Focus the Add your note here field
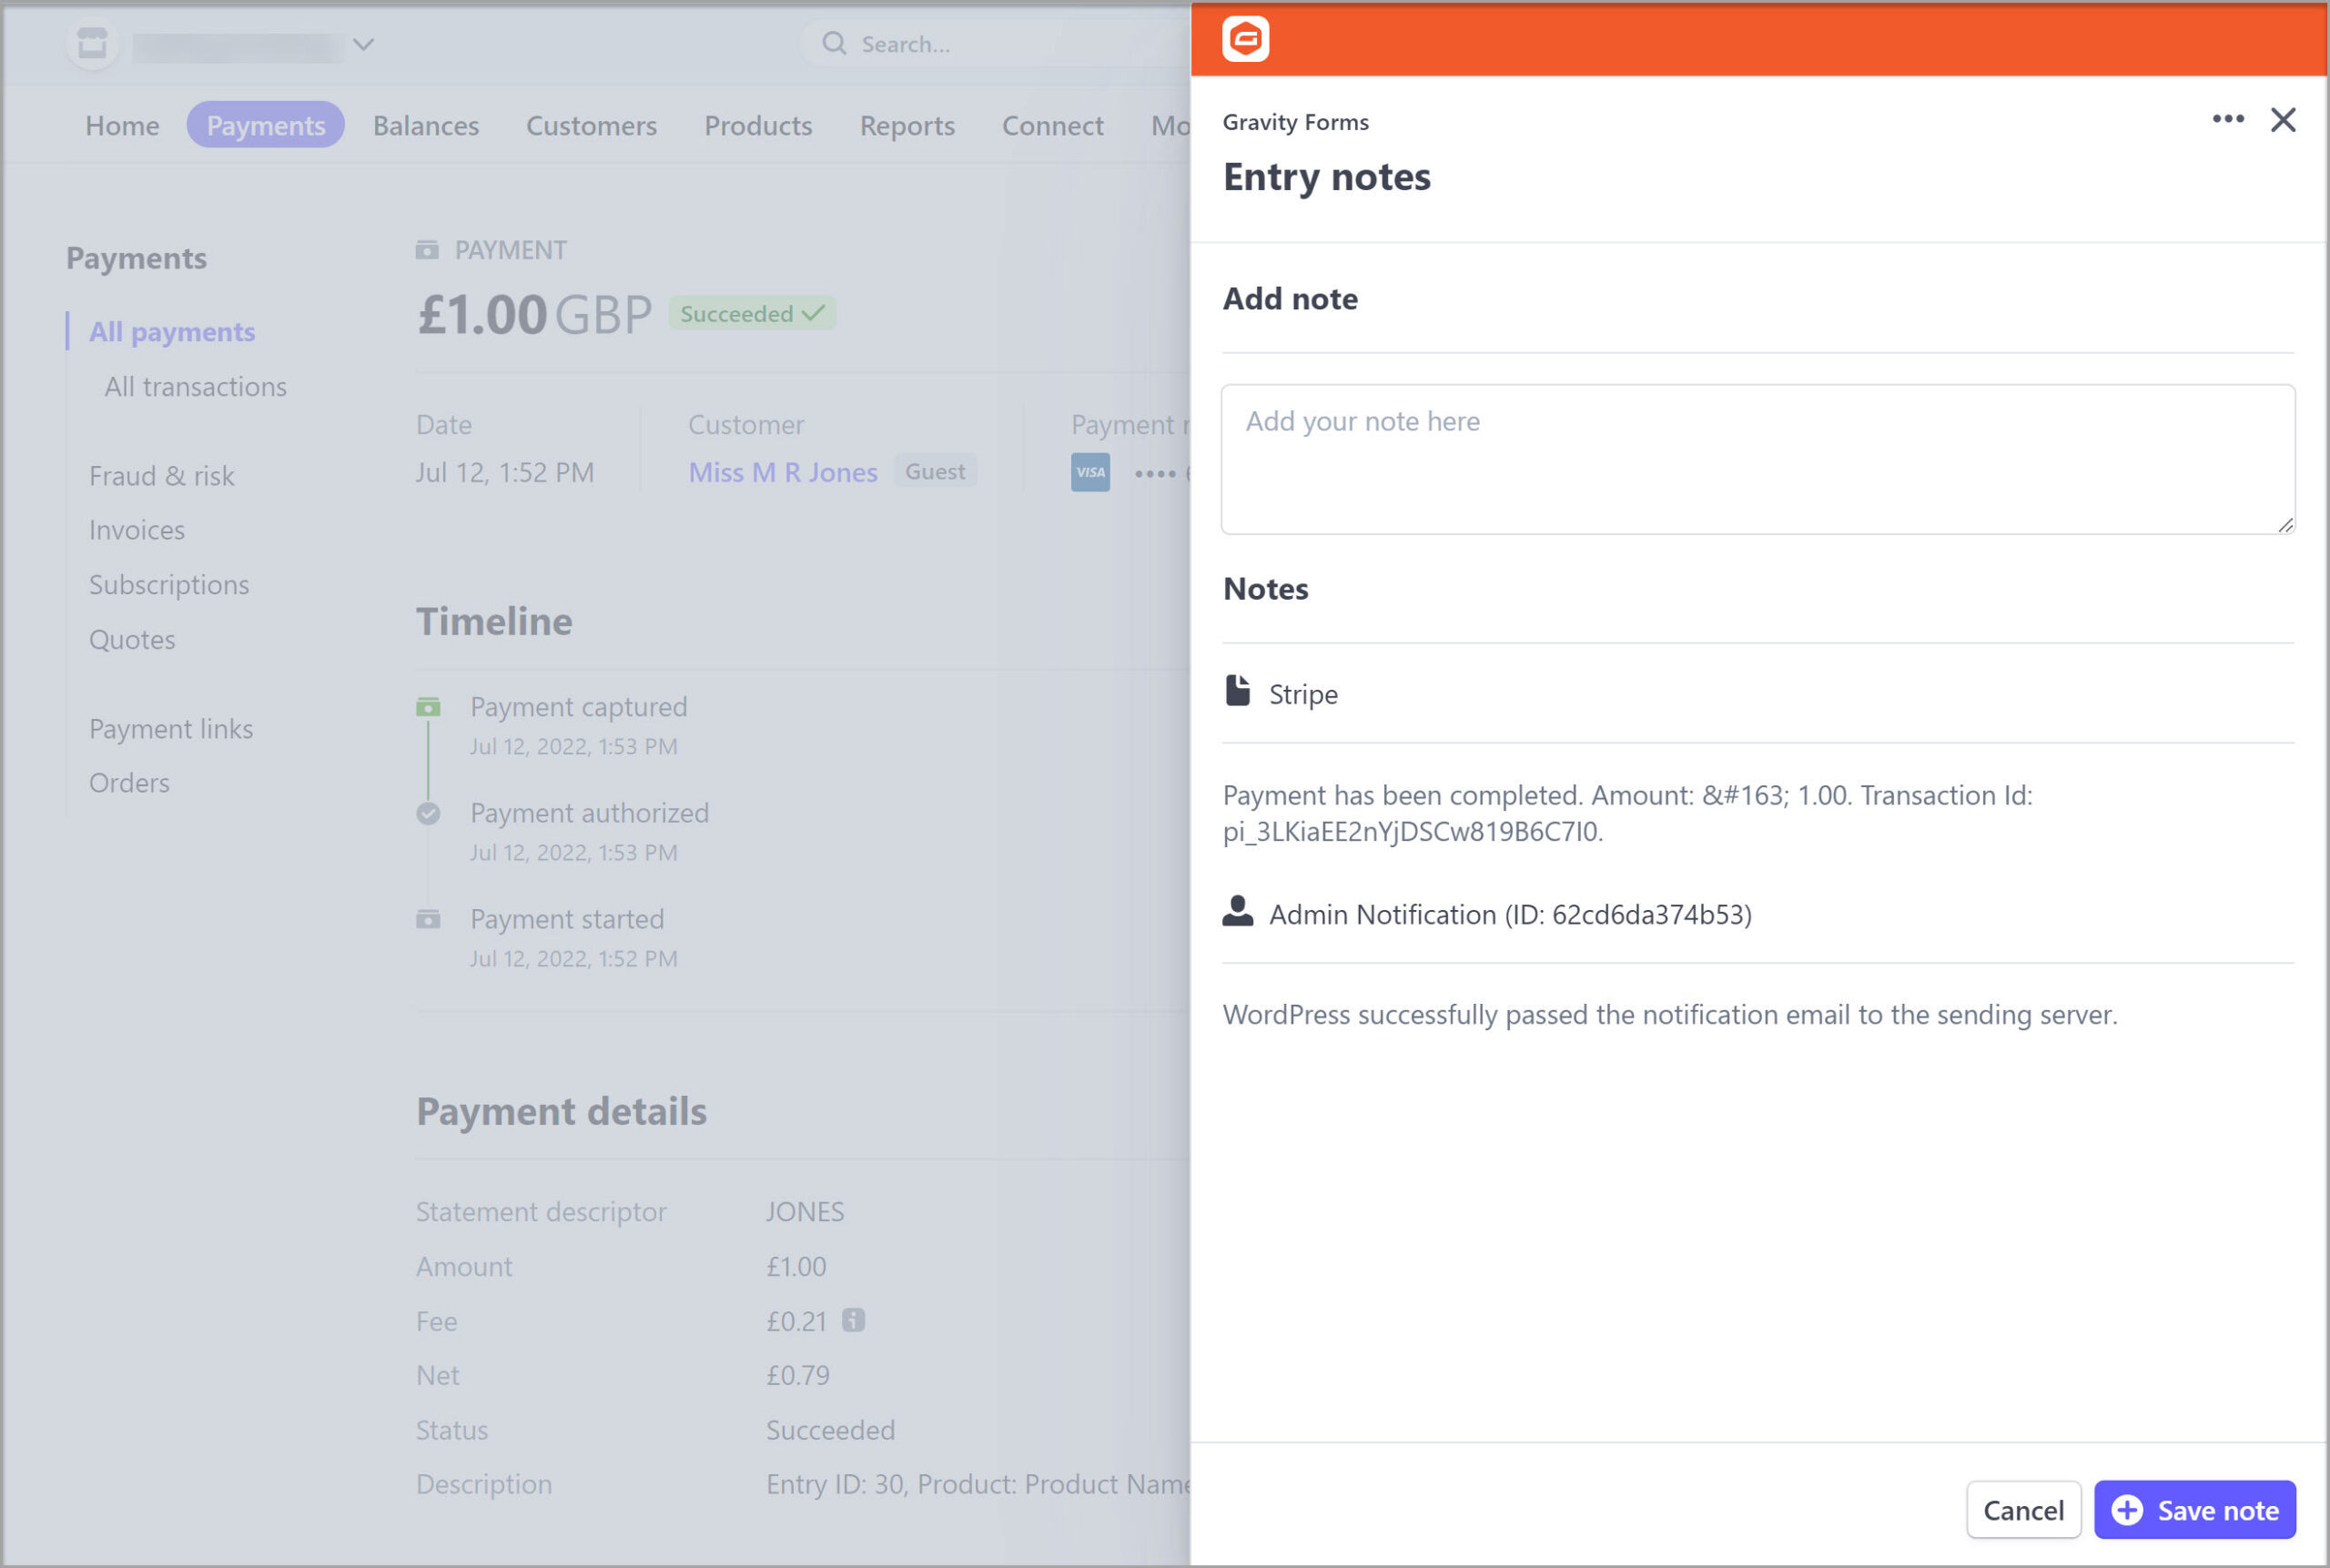The height and width of the screenshot is (1568, 2330). (1757, 459)
